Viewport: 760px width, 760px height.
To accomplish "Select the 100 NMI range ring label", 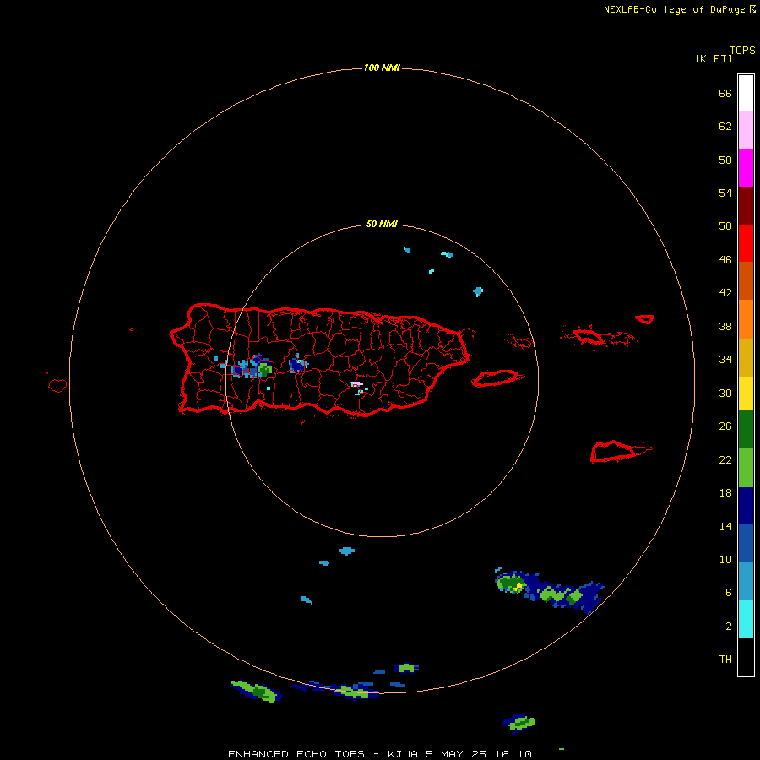I will tap(382, 68).
